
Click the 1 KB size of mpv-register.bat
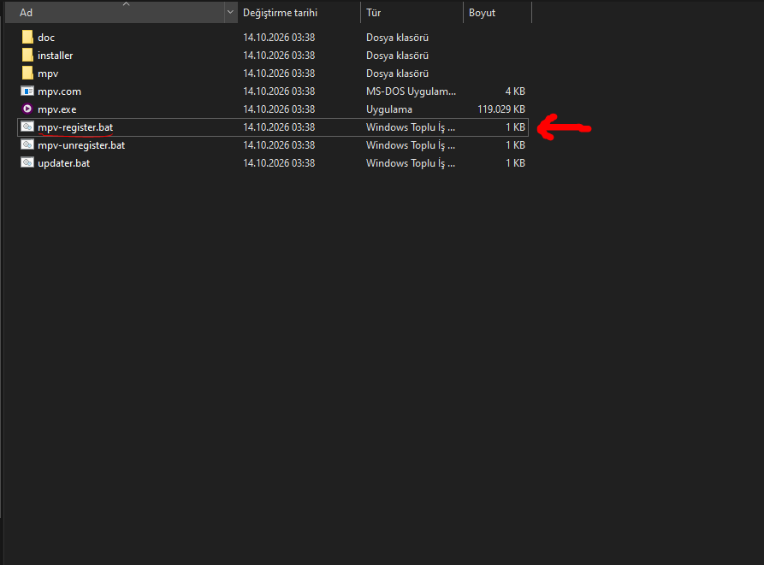[515, 127]
